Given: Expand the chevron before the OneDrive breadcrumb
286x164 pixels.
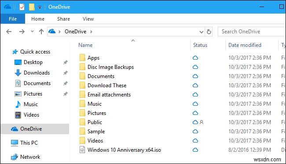Looking at the screenshot, I should point(59,32).
